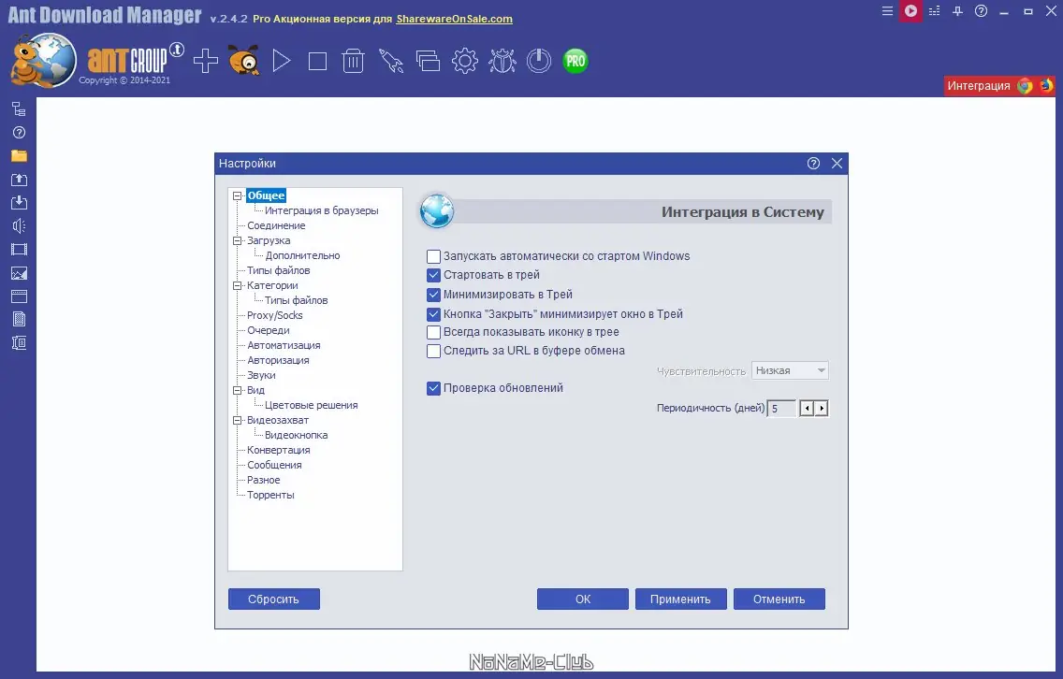1063x679 pixels.
Task: Select the audio category speaker icon in sidebar
Action: [20, 225]
